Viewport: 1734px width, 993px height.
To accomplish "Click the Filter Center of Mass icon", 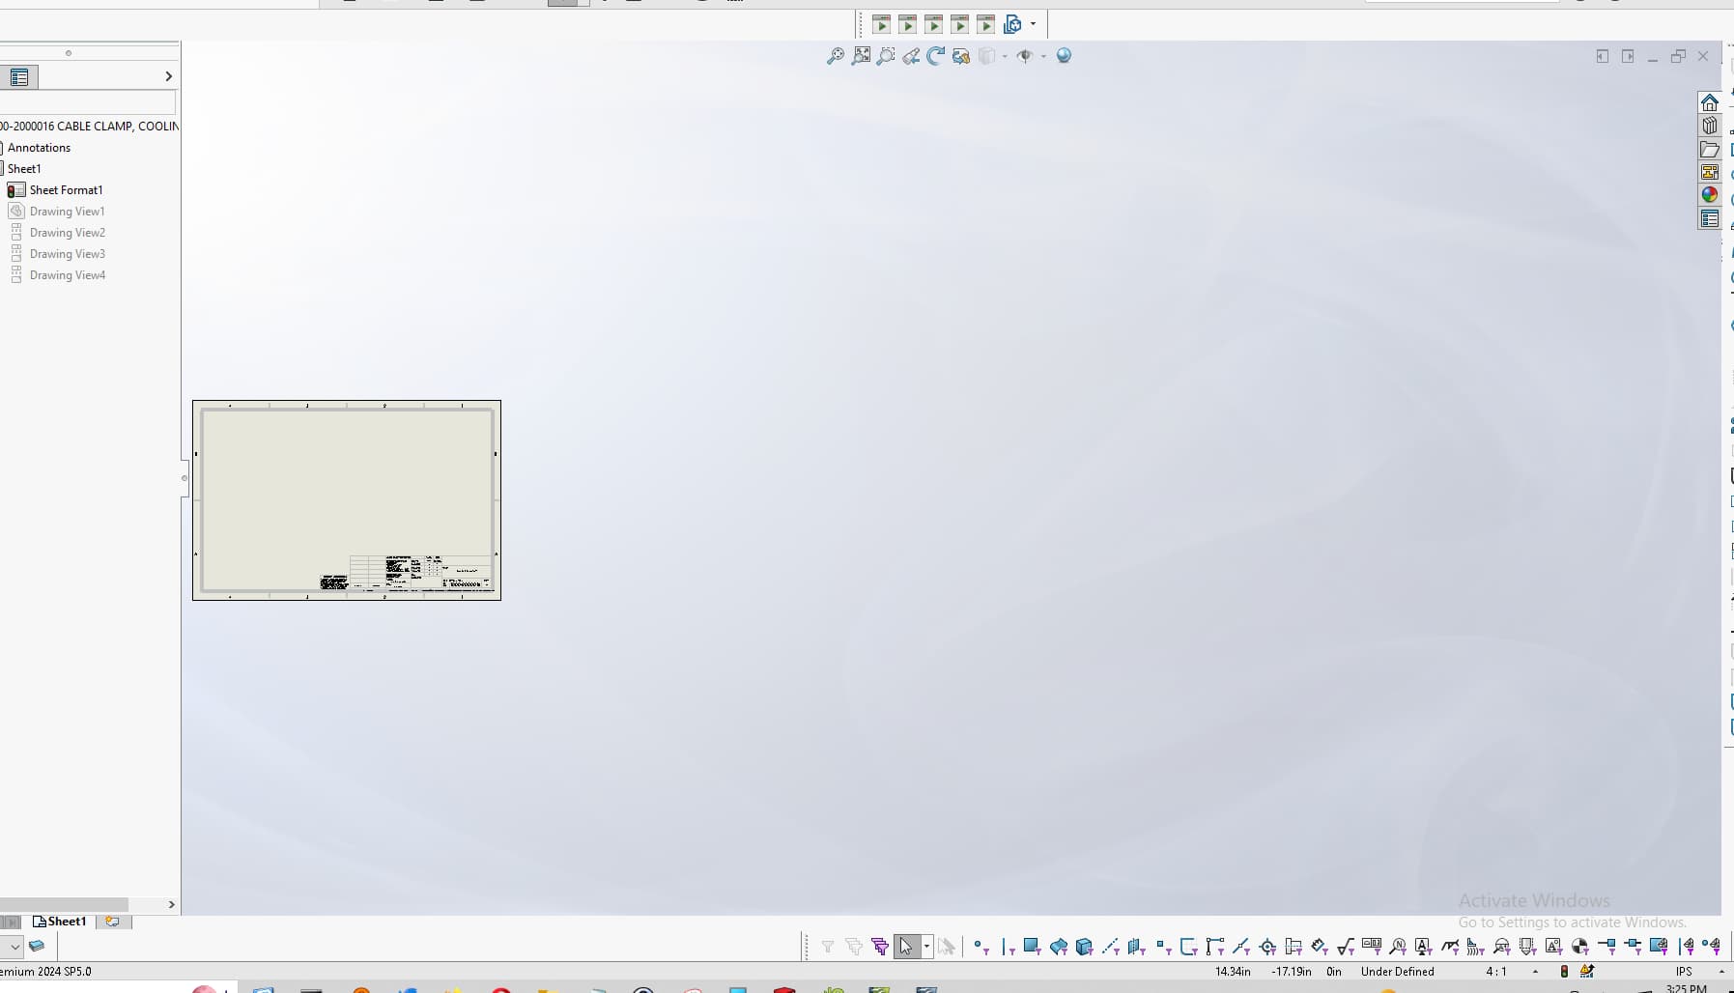I will coord(1579,947).
